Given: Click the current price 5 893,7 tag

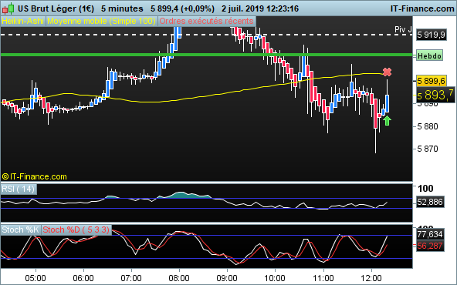Looking at the screenshot, I should point(435,95).
